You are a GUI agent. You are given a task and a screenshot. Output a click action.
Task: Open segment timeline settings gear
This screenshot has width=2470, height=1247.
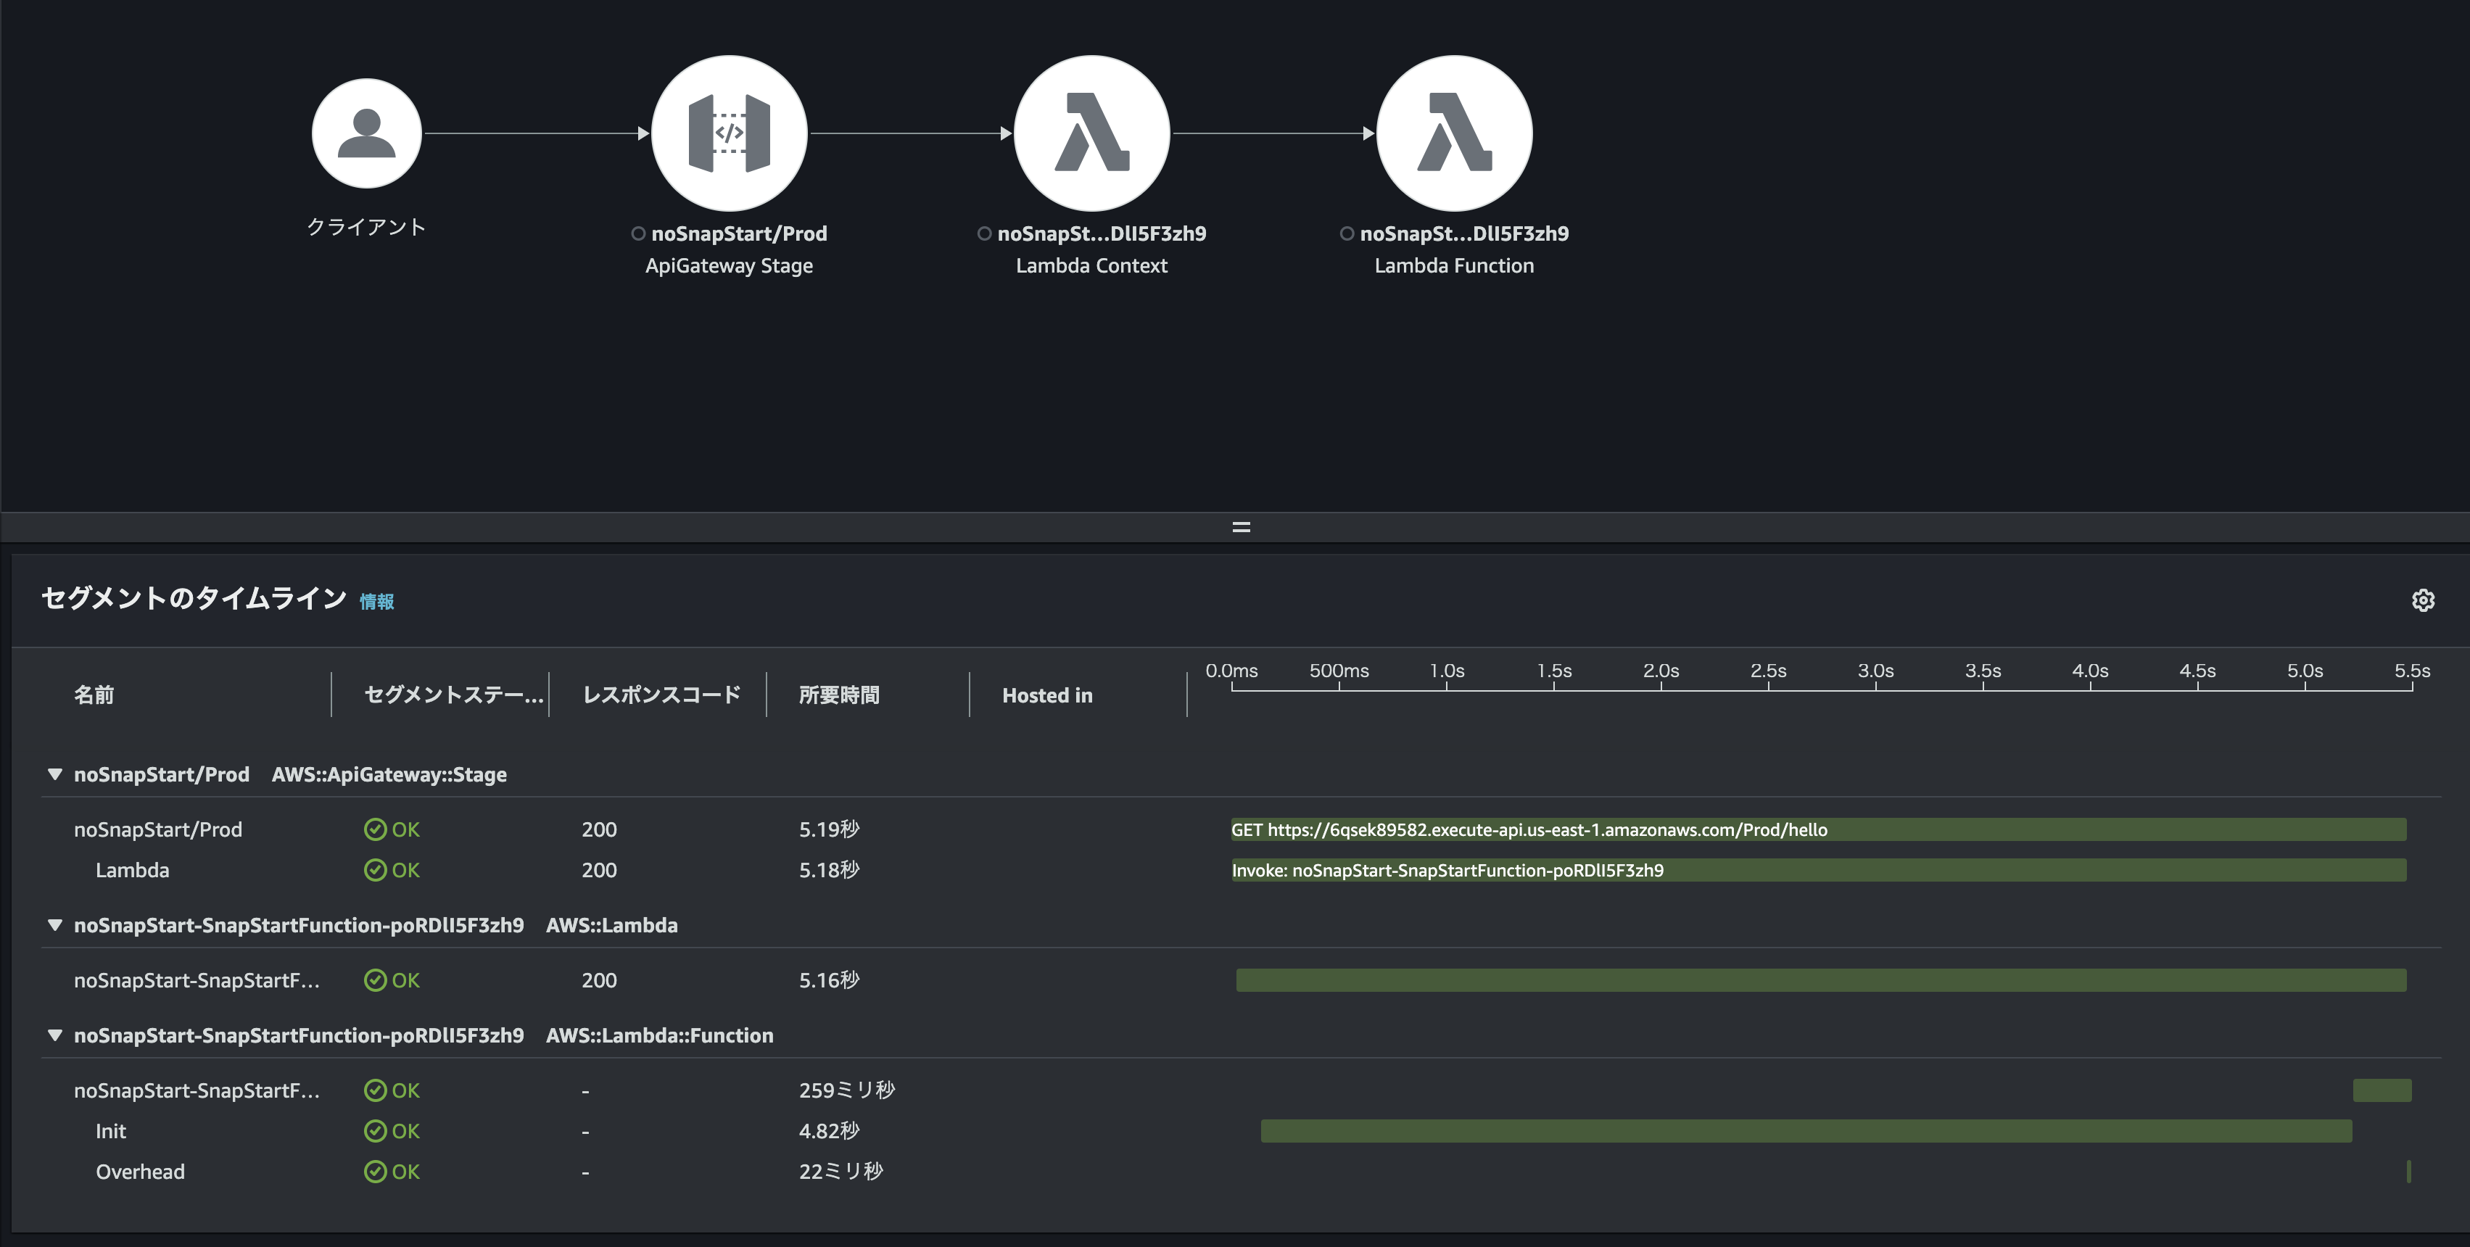pyautogui.click(x=2424, y=600)
